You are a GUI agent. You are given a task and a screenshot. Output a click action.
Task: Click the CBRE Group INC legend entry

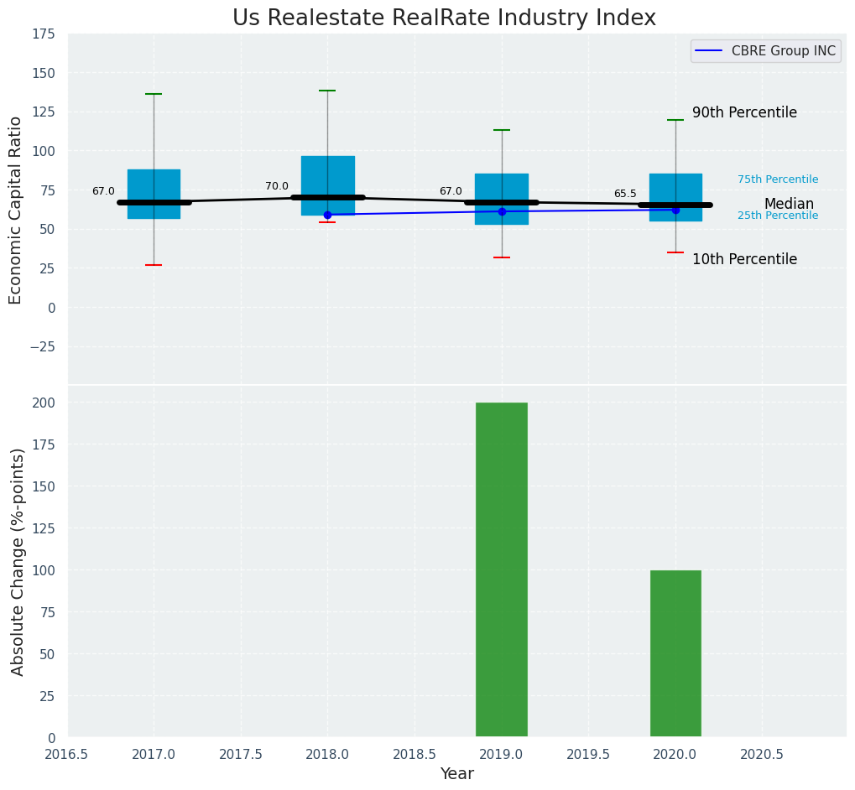click(x=784, y=51)
